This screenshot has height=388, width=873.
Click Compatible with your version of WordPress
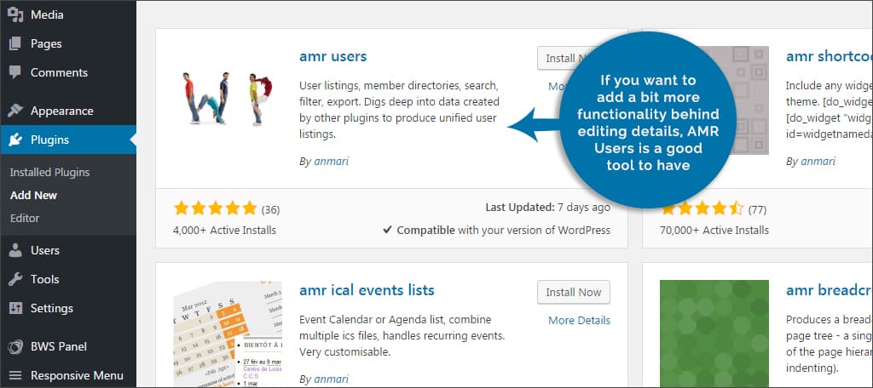pos(503,230)
